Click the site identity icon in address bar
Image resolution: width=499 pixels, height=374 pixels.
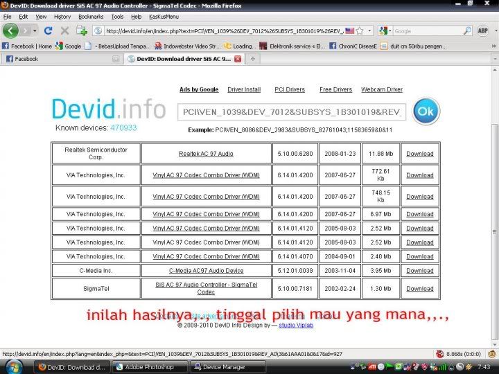98,31
